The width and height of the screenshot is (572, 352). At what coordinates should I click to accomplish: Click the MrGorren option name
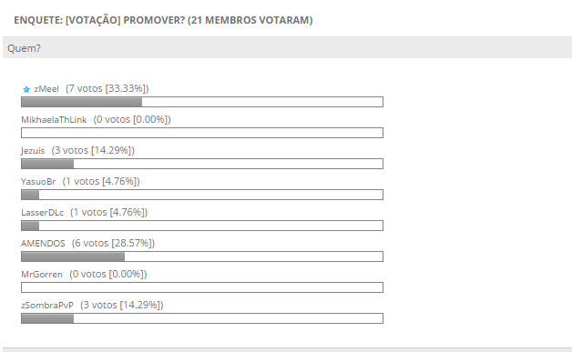[42, 275]
